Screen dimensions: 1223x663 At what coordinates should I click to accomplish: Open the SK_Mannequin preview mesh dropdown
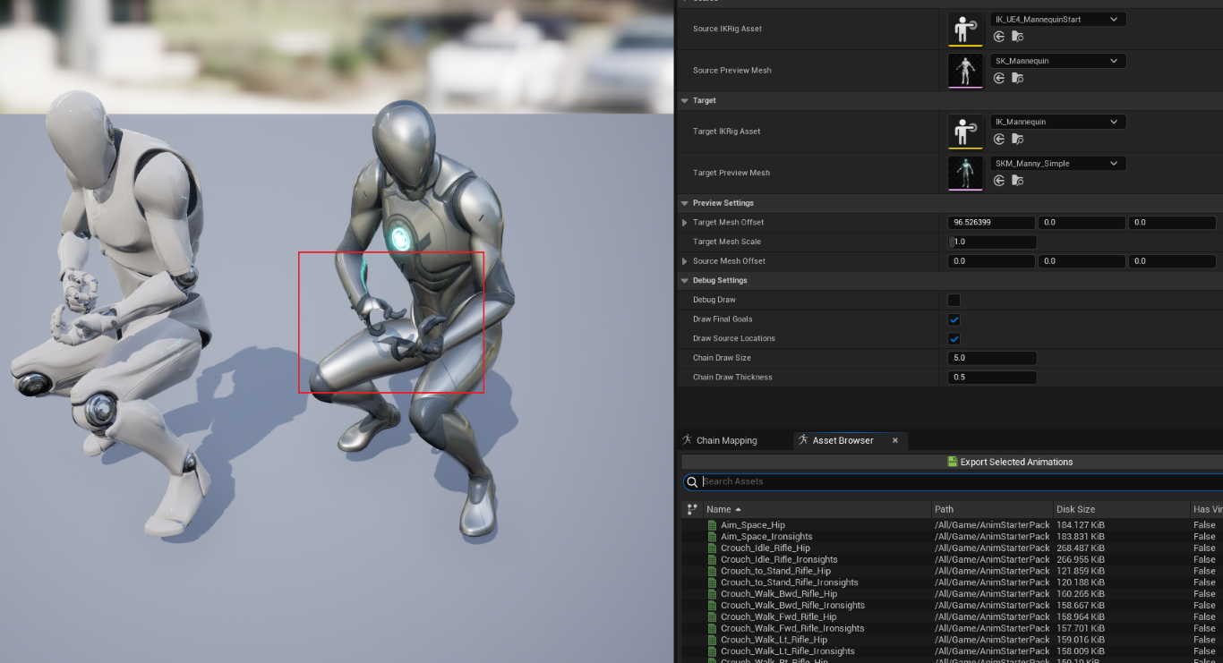pos(1058,61)
